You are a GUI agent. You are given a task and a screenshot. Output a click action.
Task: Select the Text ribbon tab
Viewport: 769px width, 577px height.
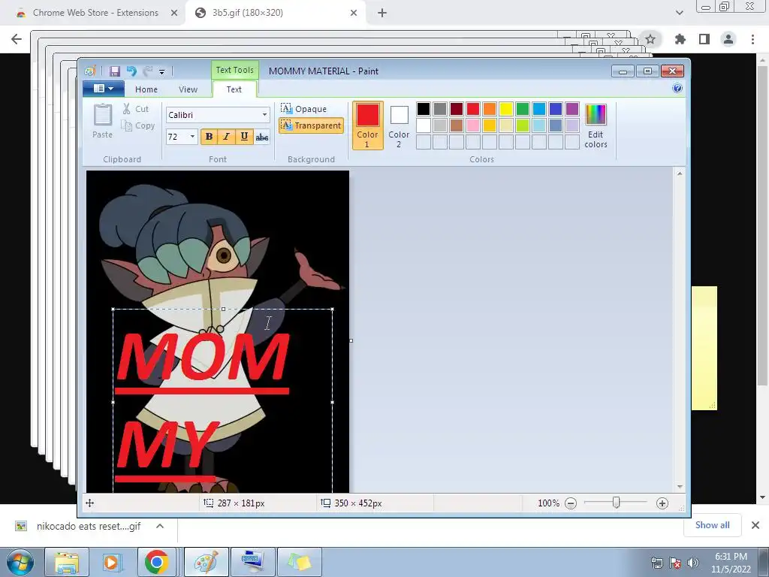tap(234, 89)
